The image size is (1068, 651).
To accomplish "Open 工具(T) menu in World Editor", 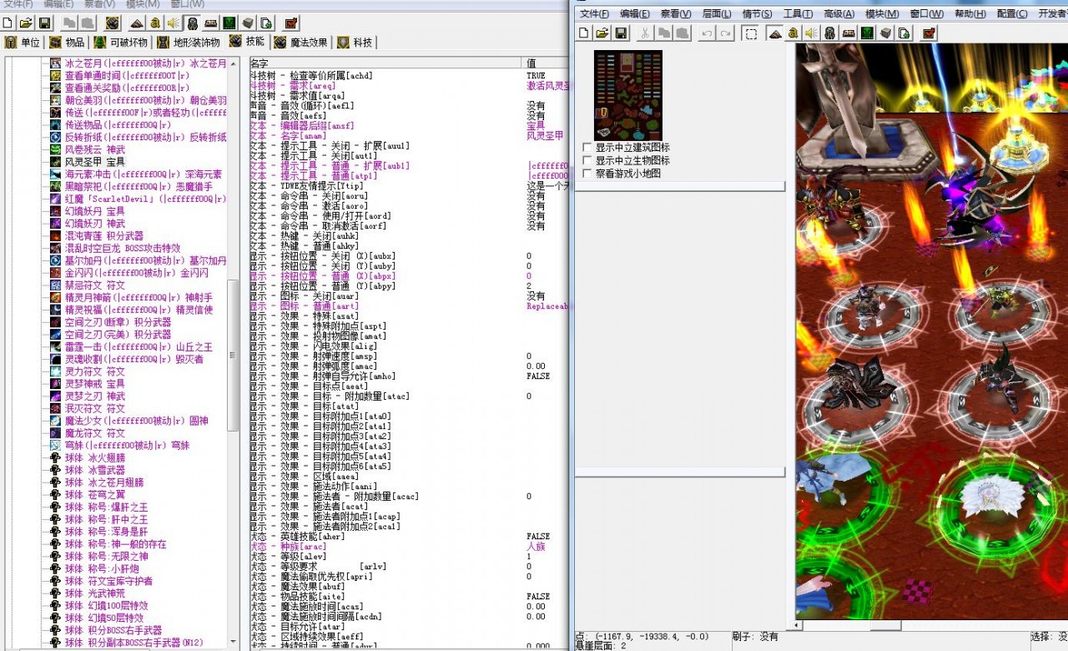I will point(798,14).
